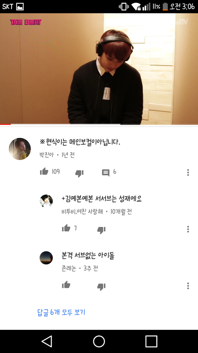
Task: View all 6 replies link
Action: click(x=61, y=312)
